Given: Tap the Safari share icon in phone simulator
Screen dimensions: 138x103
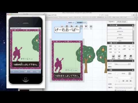Looking at the screenshot, I should point(26,72).
